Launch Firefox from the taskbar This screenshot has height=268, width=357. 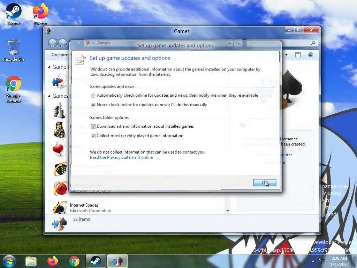52,261
